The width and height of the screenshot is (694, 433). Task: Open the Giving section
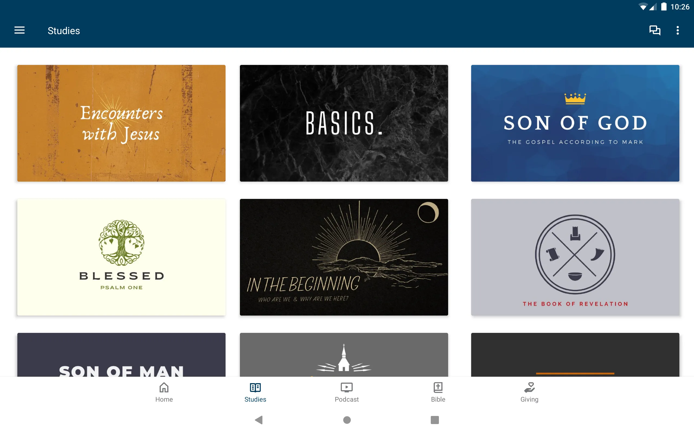tap(529, 391)
